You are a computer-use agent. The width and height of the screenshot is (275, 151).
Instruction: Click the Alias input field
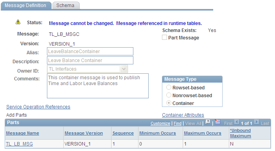pyautogui.click(x=90, y=52)
